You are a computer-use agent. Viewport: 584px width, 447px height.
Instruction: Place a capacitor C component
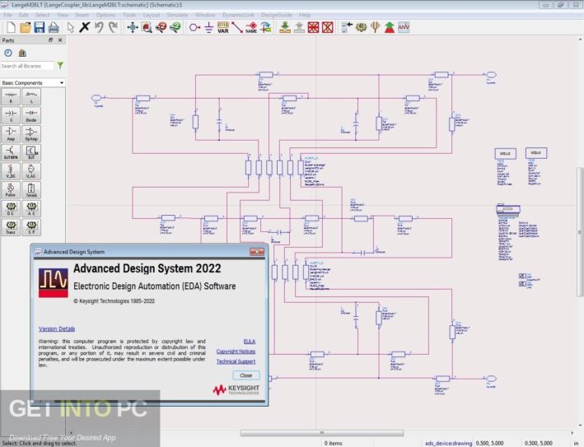11,115
